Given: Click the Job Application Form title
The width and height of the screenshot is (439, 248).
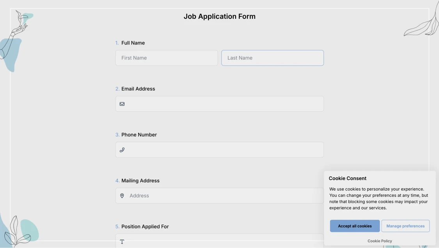Looking at the screenshot, I should pos(219,16).
